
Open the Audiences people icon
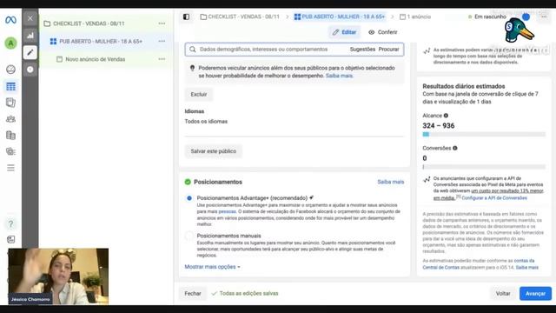click(10, 119)
